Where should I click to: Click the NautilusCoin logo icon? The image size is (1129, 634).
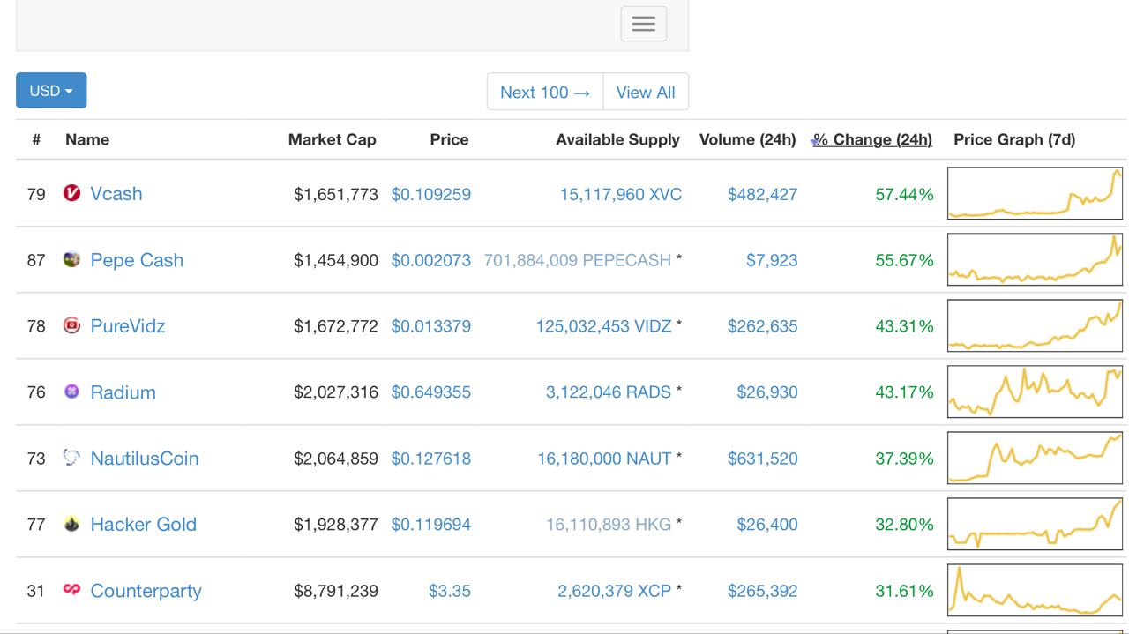(72, 458)
